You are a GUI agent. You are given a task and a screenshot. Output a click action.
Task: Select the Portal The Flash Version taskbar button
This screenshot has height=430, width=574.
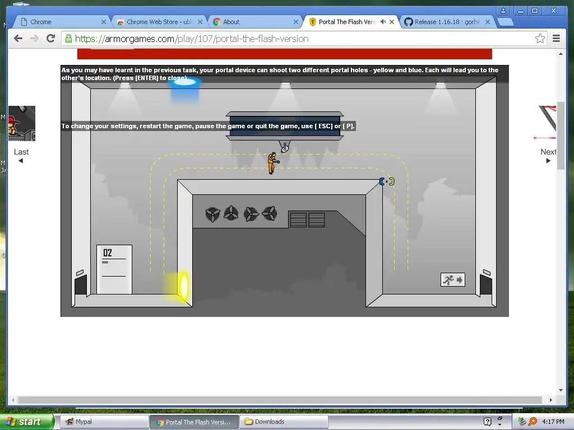coord(194,422)
